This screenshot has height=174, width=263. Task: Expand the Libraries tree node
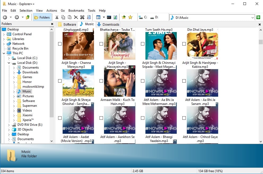pyautogui.click(x=4, y=39)
